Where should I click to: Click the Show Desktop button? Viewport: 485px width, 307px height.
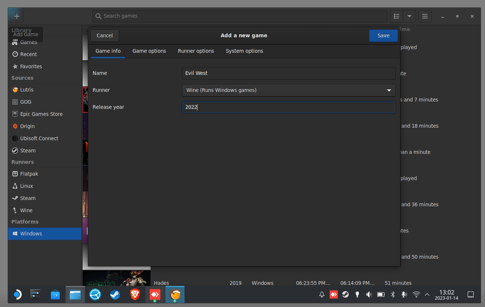(470, 295)
